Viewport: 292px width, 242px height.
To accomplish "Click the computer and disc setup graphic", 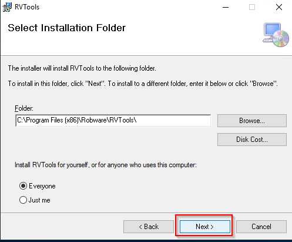I will click(x=276, y=35).
